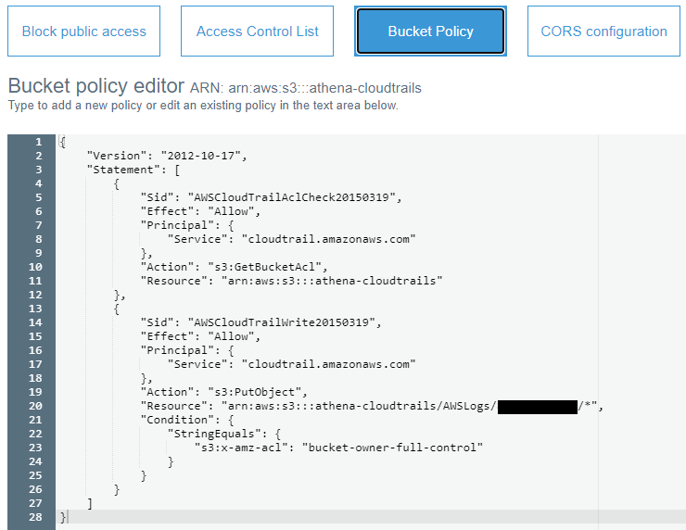Click the closing bracket on line 27
The height and width of the screenshot is (530, 686).
tap(90, 503)
